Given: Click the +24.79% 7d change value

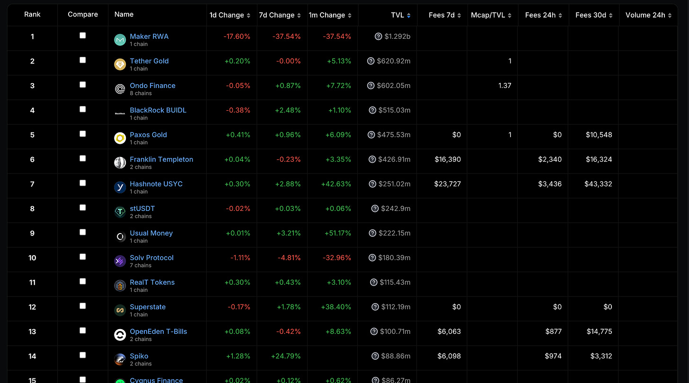Looking at the screenshot, I should 286,356.
